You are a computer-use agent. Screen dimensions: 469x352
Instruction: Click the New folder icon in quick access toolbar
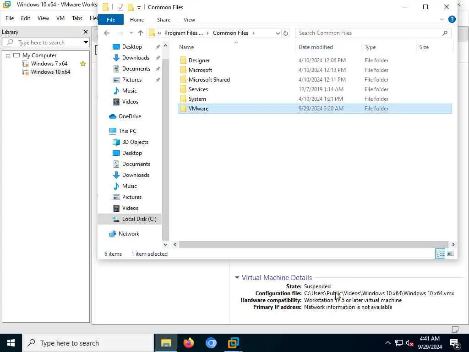(x=131, y=7)
